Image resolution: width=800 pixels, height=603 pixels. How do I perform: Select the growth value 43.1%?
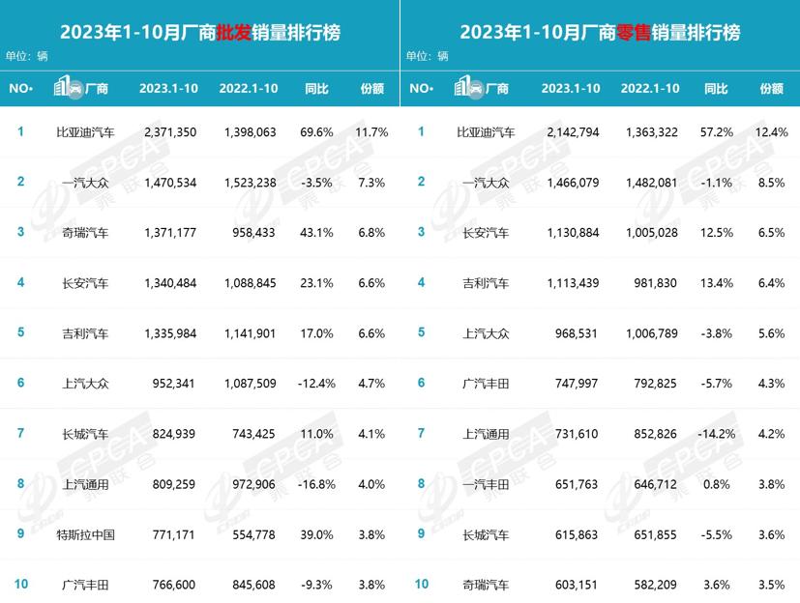coord(316,233)
